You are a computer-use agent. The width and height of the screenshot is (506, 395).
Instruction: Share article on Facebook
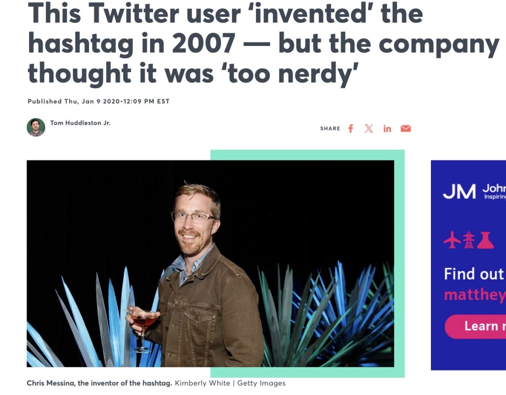[x=351, y=129]
